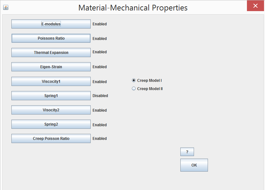
Task: Click the Enabled status beside Thermal Expansion
Action: 100,52
